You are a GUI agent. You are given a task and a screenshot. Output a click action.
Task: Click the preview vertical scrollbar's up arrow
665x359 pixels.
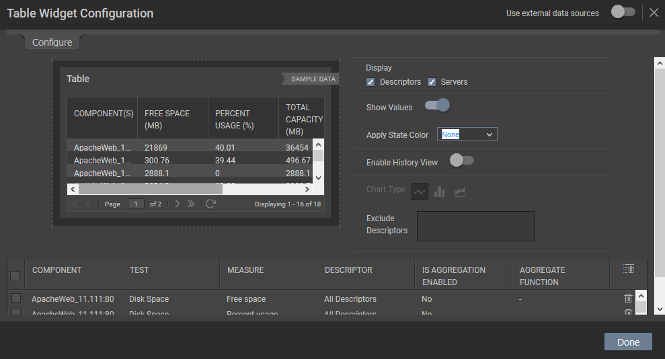319,145
